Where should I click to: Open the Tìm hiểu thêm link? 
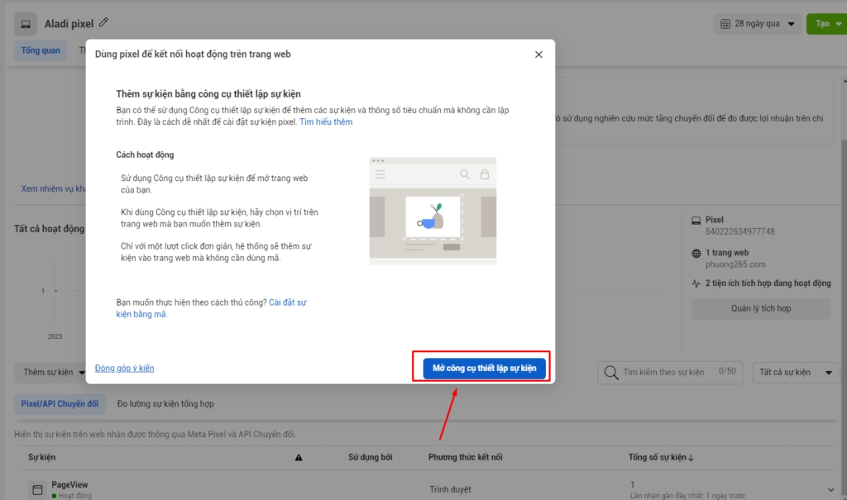[x=326, y=122]
